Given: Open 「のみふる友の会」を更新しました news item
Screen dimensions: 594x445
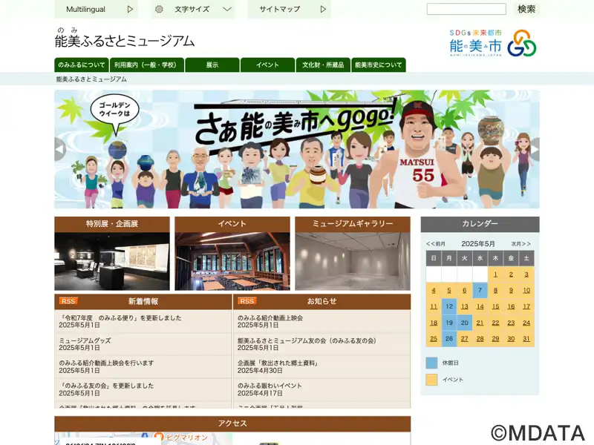Looking at the screenshot, I should tap(106, 386).
